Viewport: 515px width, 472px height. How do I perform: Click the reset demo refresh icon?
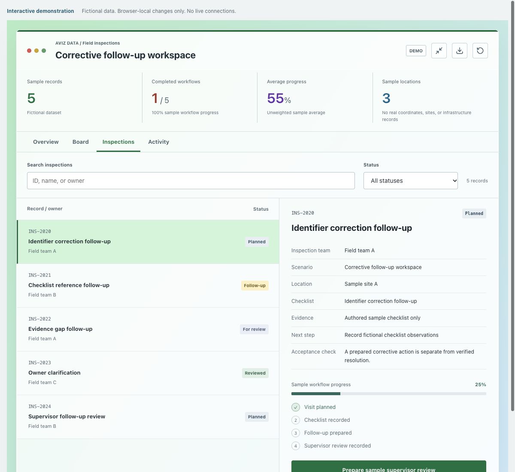pos(480,51)
